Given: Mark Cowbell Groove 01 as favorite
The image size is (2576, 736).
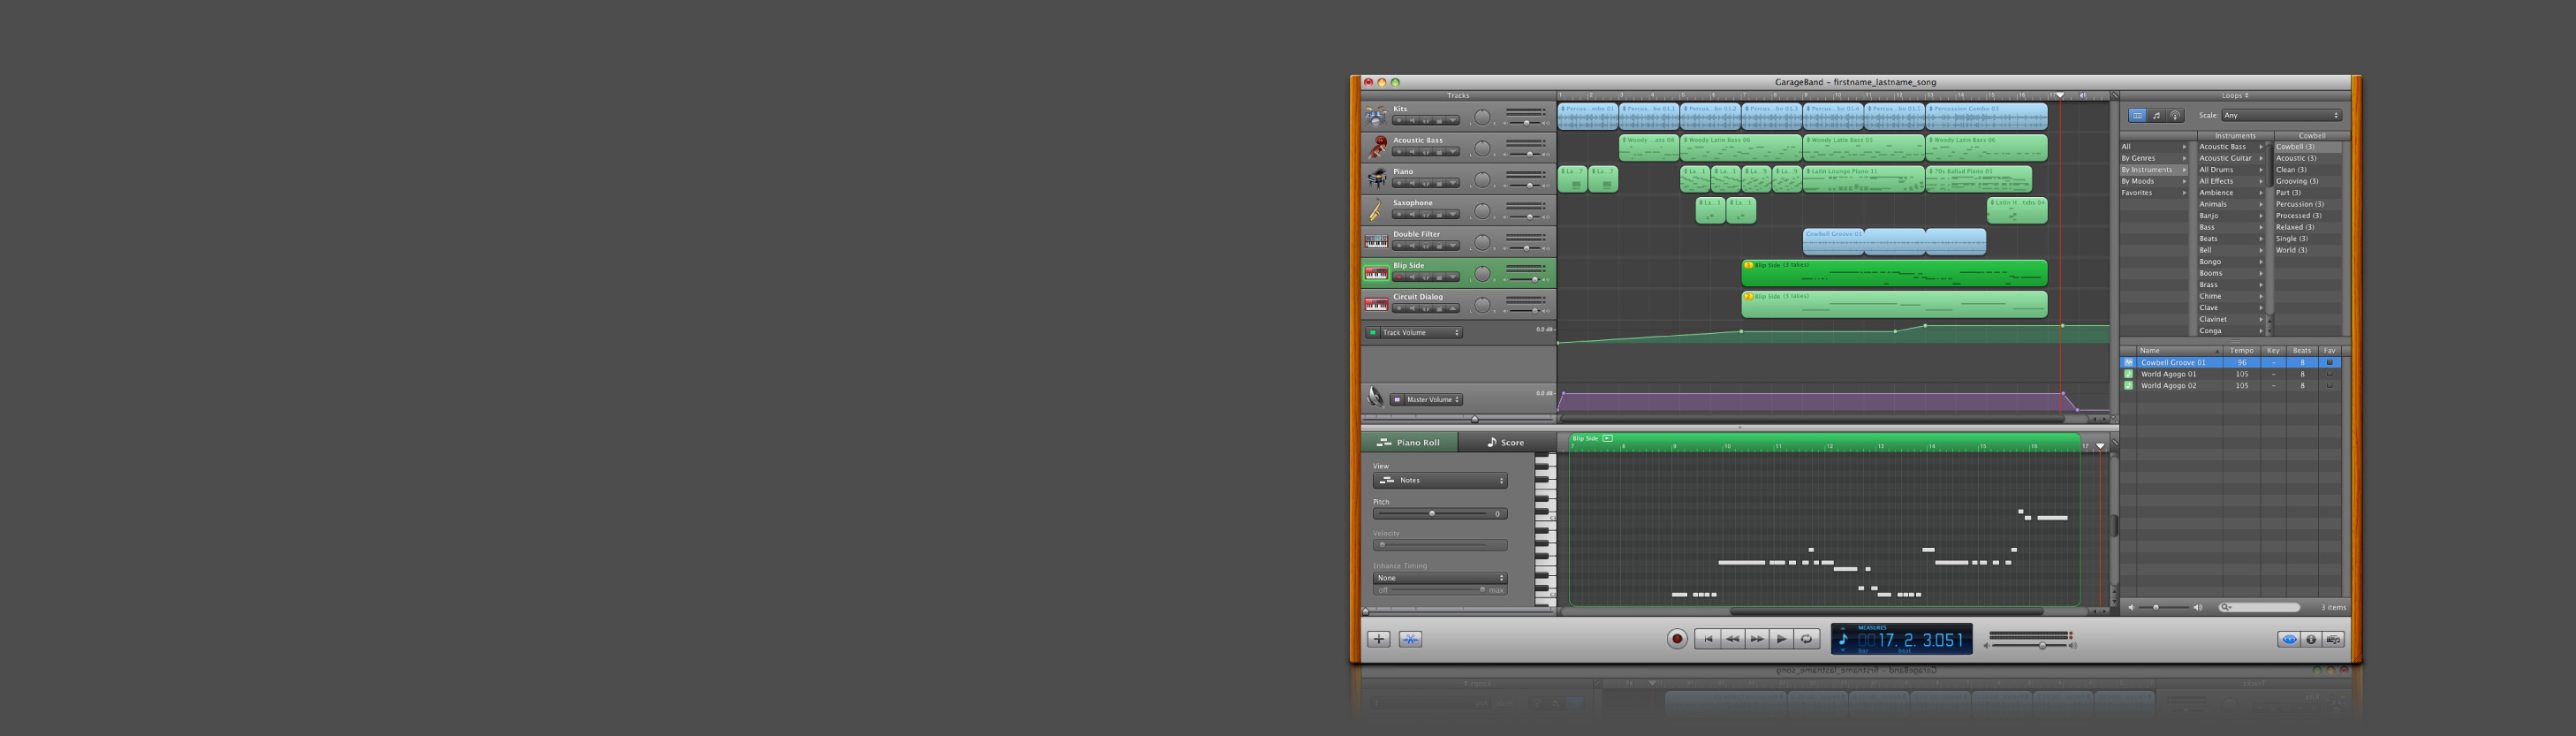Looking at the screenshot, I should [2329, 363].
